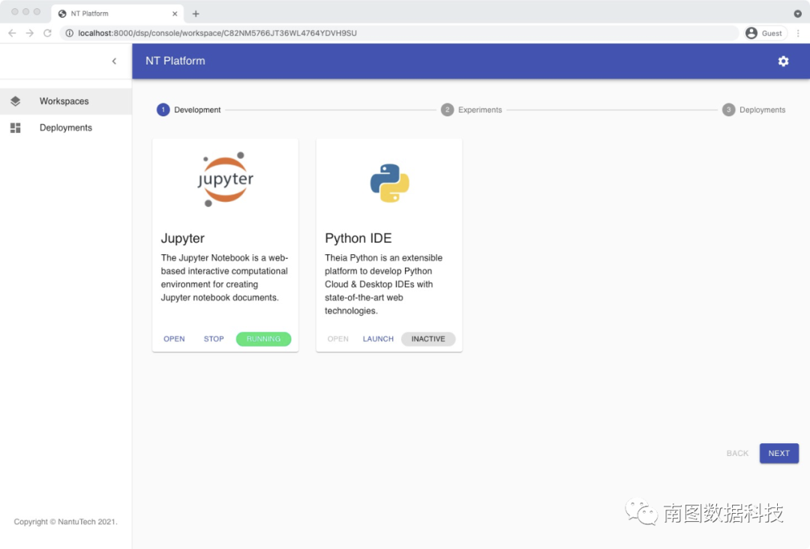Open tab search dropdown arrow at top right
The width and height of the screenshot is (810, 549).
coord(797,14)
